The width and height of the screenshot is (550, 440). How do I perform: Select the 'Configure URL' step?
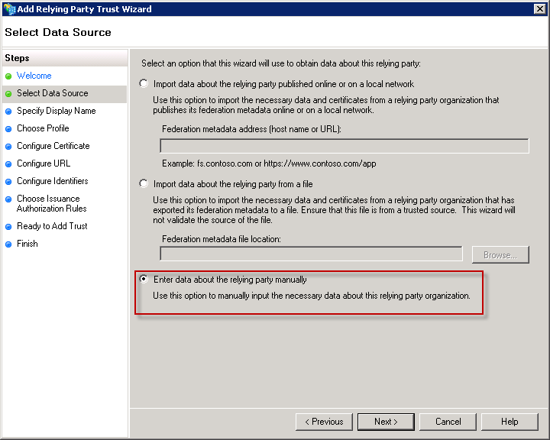tap(44, 163)
